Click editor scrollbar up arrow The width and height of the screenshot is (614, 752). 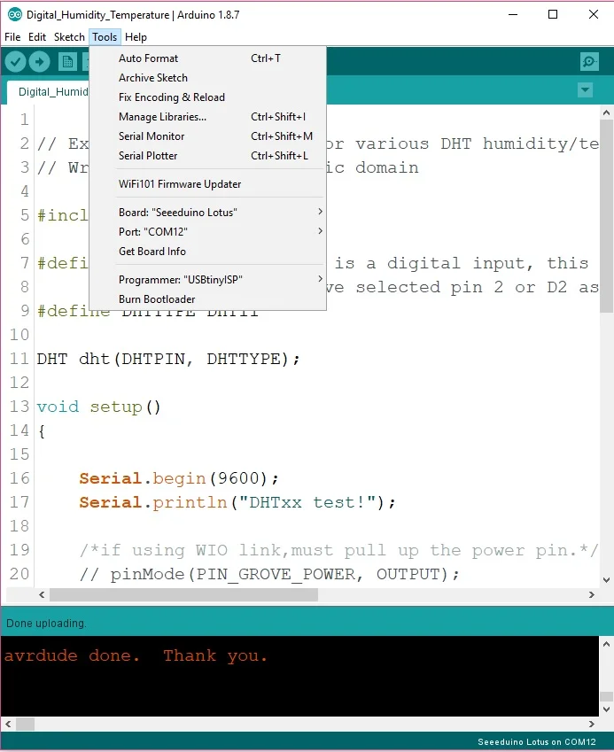click(606, 113)
